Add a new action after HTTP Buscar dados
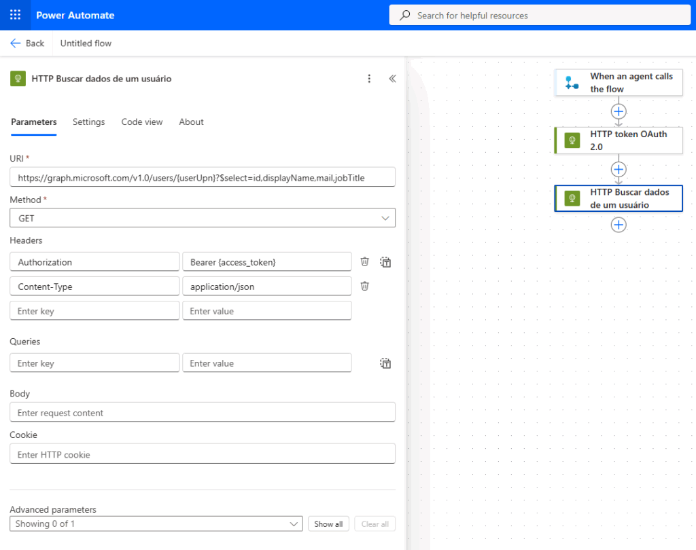Viewport: 696px width, 550px height. coord(619,224)
